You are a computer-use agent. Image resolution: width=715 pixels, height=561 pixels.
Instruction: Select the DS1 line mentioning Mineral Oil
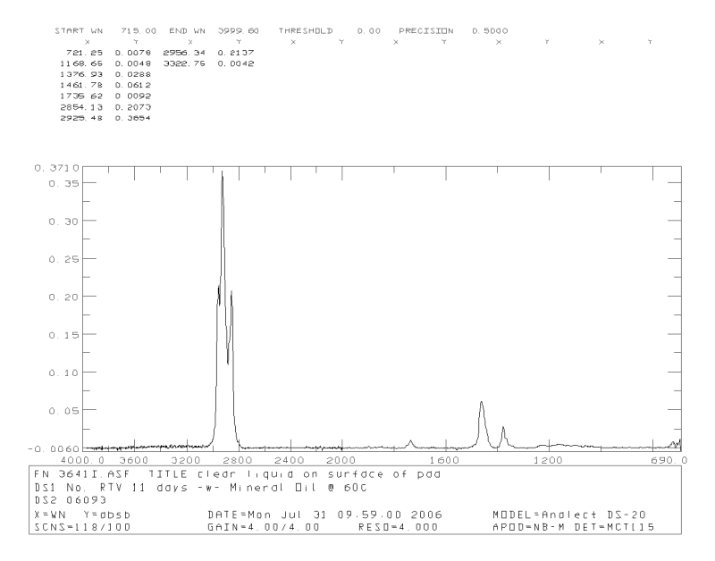coord(200,488)
